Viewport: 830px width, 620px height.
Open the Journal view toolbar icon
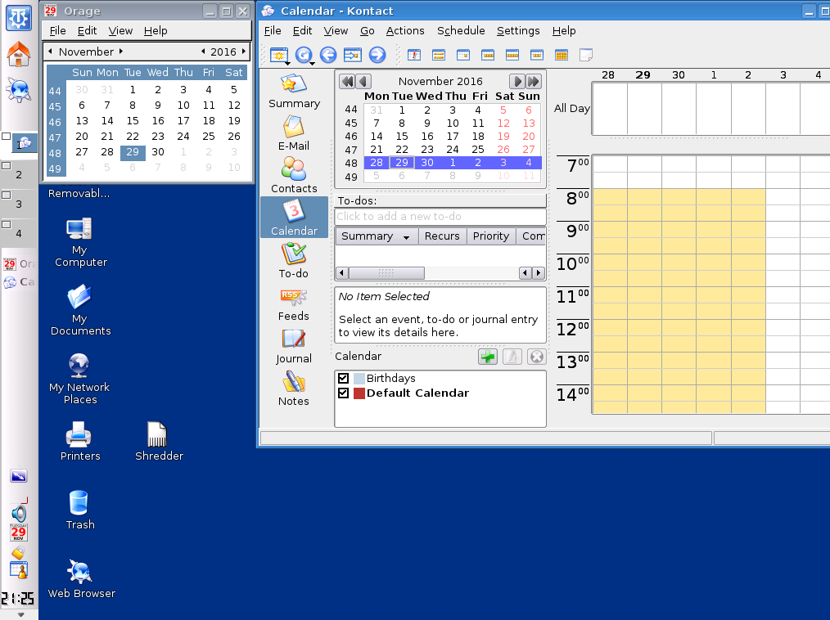(585, 55)
